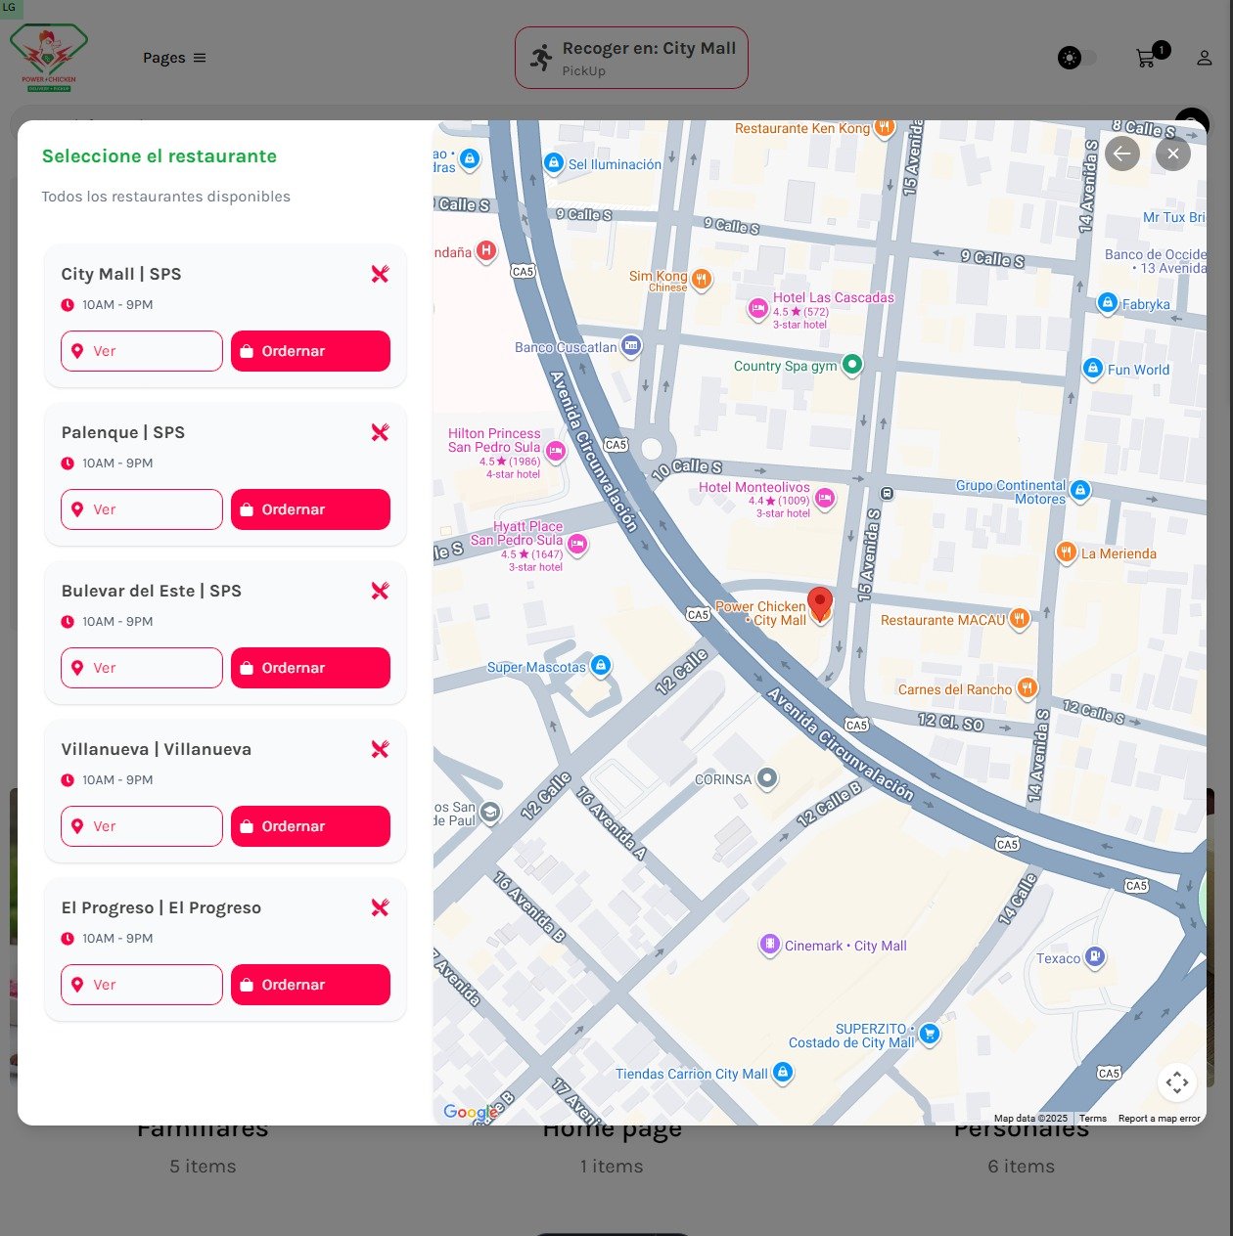Click the Power Chicken logo
Viewport: 1233px width, 1236px height.
coord(49,58)
